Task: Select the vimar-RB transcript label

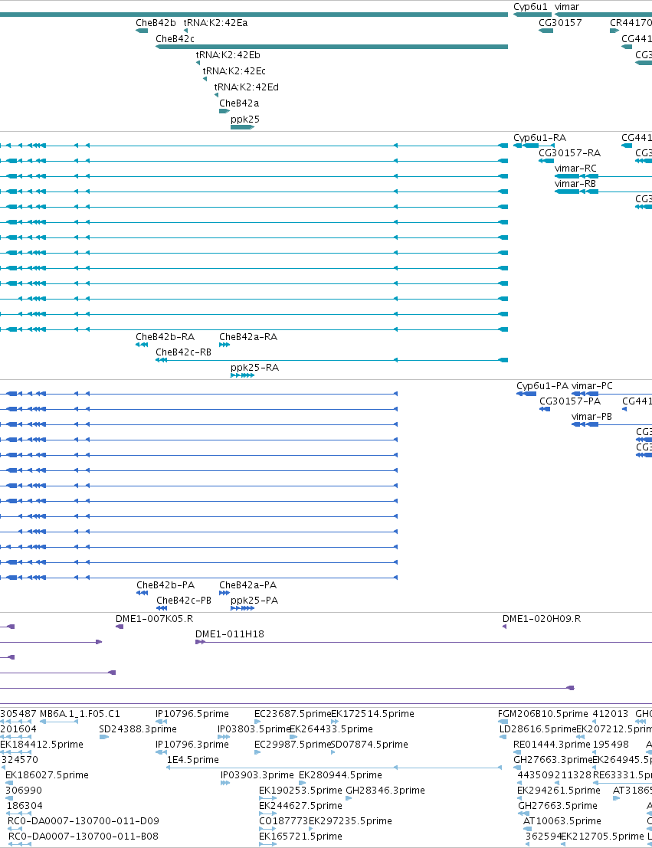Action: tap(575, 184)
